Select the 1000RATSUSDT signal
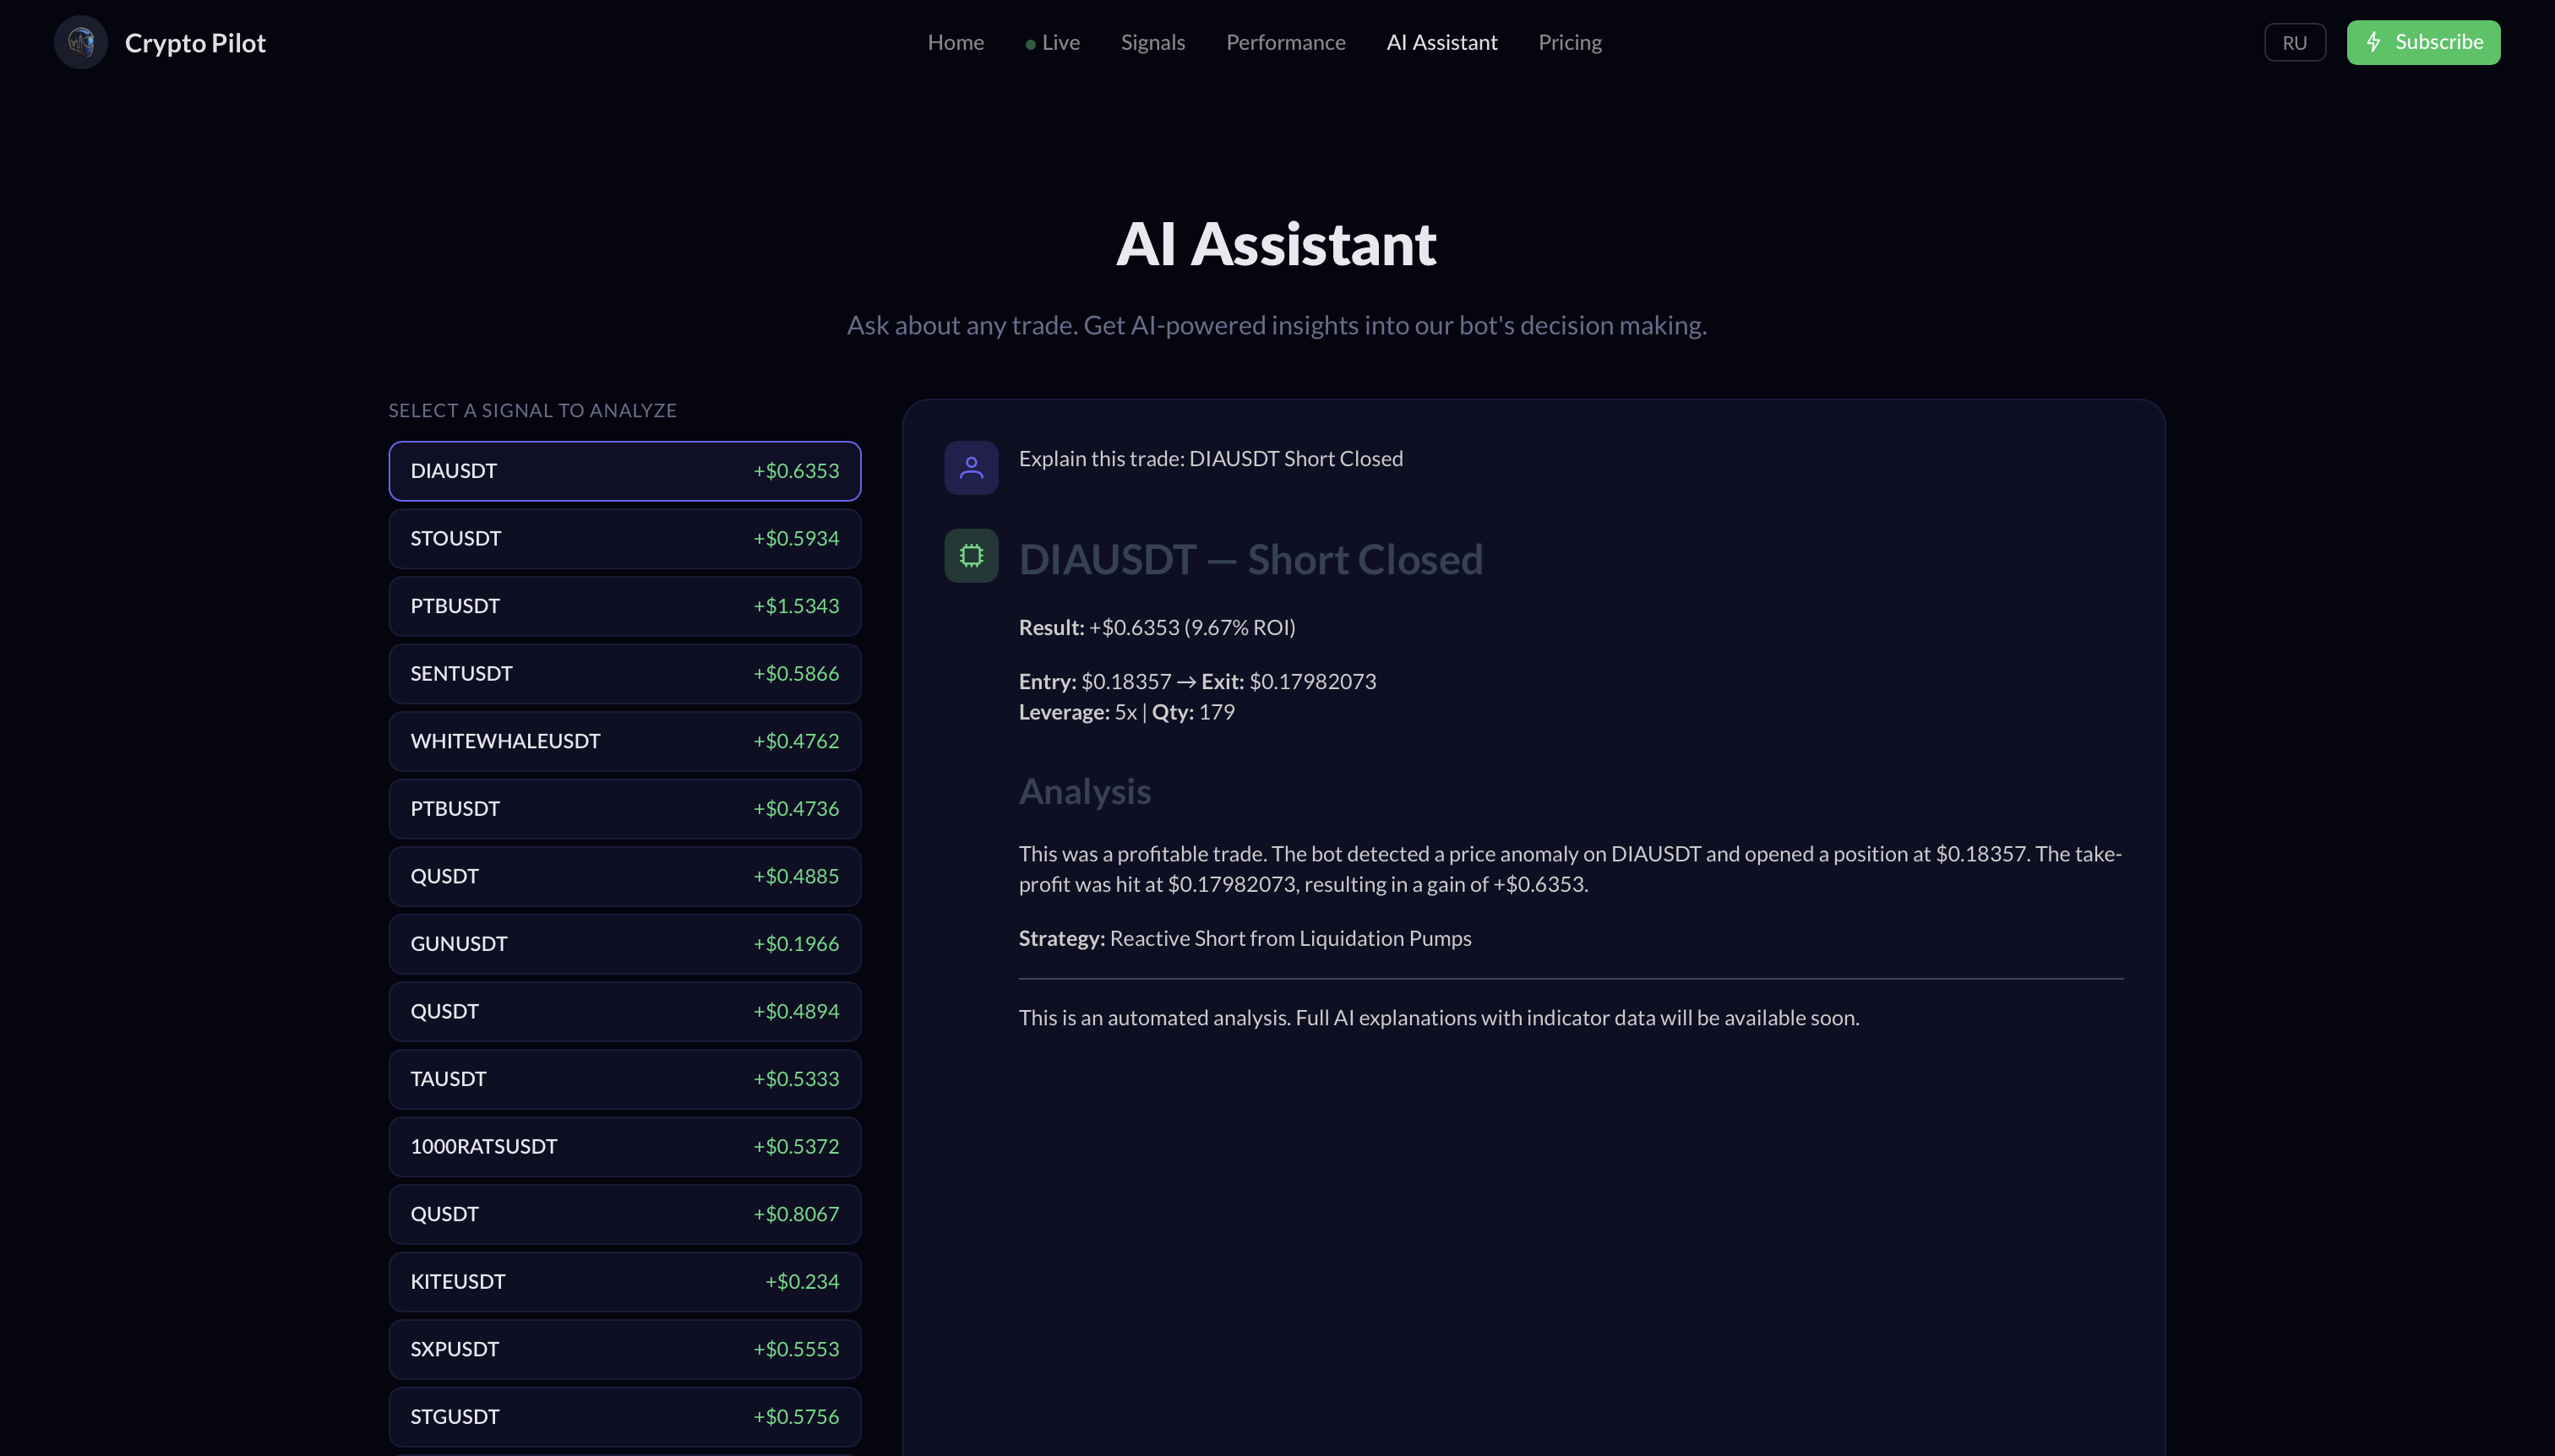Image resolution: width=2555 pixels, height=1456 pixels. point(624,1146)
